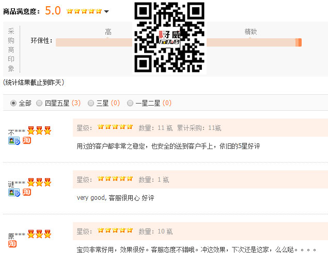
Task: Click the verified ID icon under 不***
Action: pos(14,141)
